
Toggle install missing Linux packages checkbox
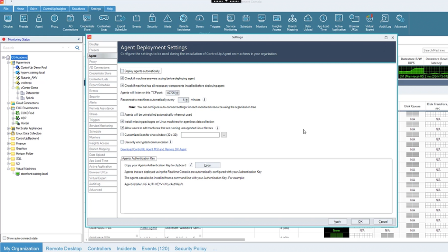(x=122, y=121)
